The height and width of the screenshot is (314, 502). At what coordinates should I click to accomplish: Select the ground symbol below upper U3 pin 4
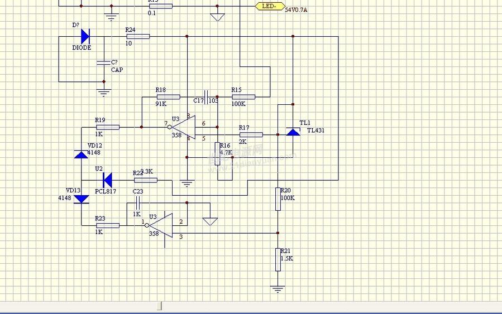click(187, 183)
